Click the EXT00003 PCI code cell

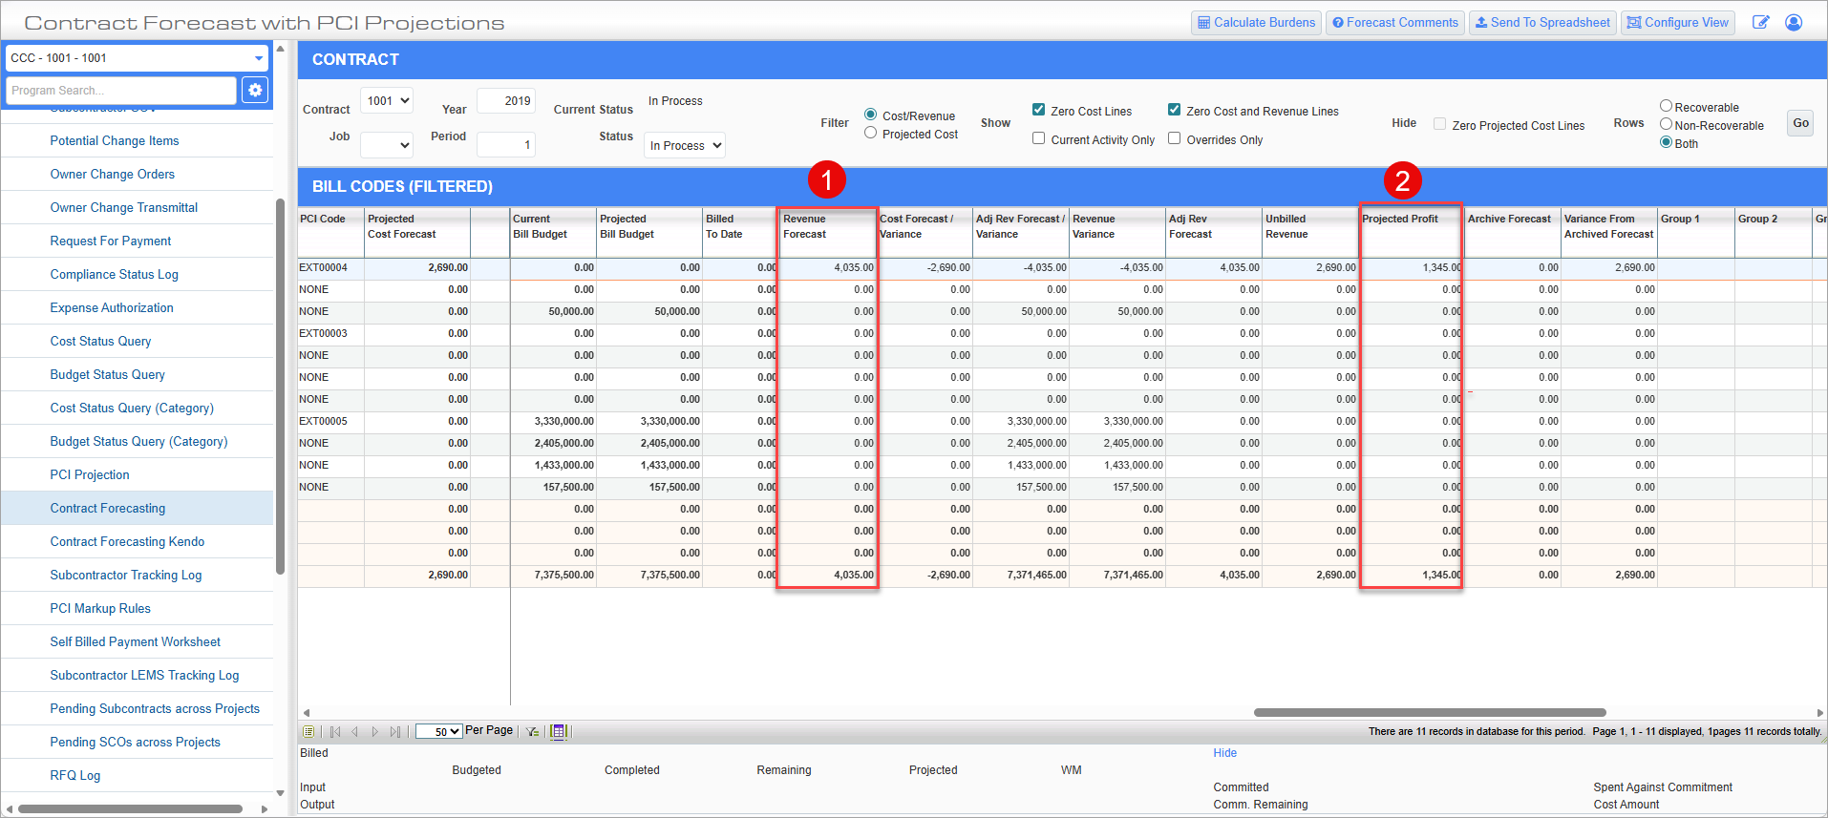pyautogui.click(x=330, y=333)
